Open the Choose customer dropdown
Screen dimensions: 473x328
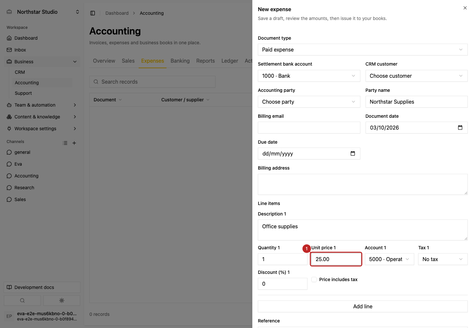(x=417, y=76)
